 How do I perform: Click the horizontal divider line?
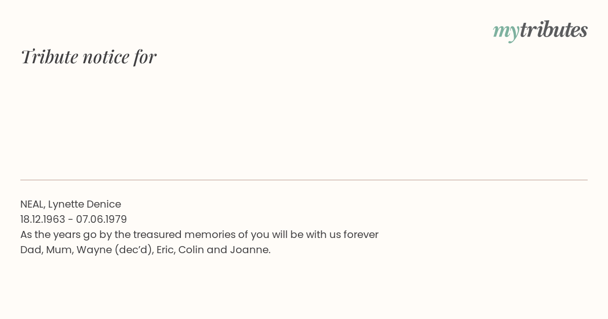coord(304,180)
